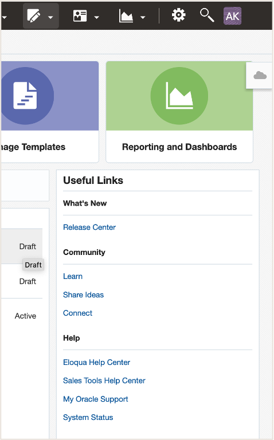Viewport: 274px width, 440px height.
Task: Select the highlighted row showing Draft status
Action: [22, 246]
